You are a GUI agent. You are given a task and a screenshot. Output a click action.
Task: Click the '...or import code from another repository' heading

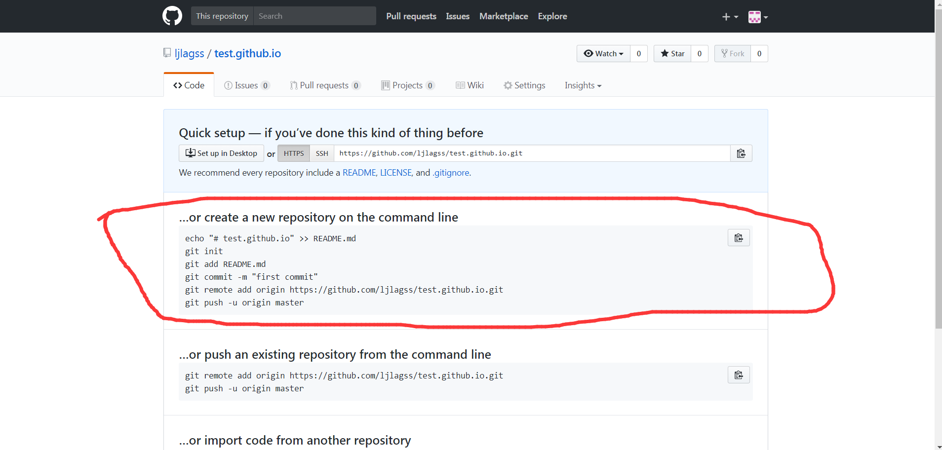295,440
